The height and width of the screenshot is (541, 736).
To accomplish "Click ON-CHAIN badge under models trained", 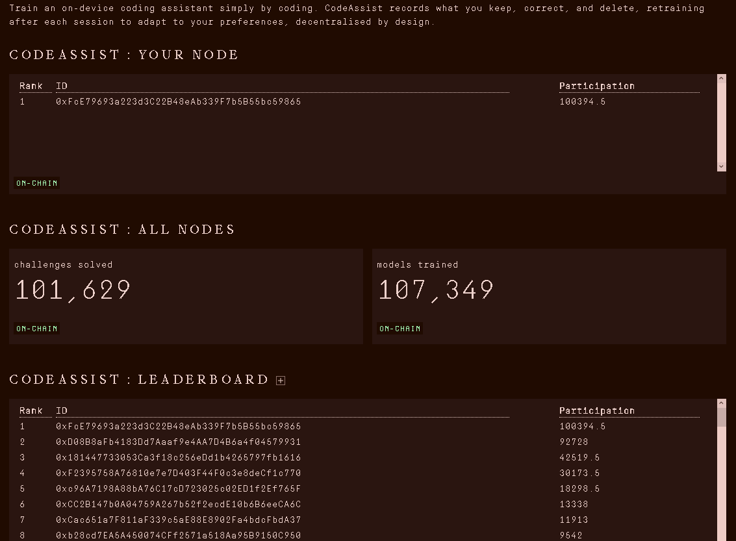I will point(400,329).
